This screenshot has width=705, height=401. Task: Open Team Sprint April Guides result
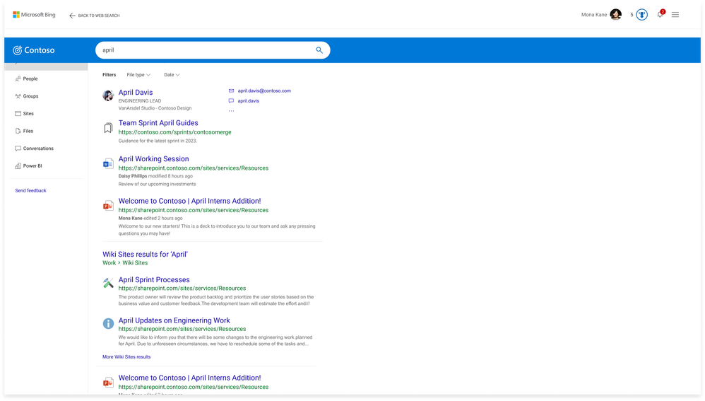158,123
